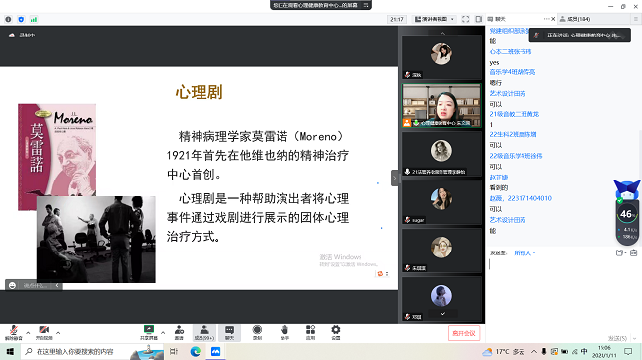The image size is (642, 360).
Task: Open the apps grid icon
Action: click(x=310, y=333)
